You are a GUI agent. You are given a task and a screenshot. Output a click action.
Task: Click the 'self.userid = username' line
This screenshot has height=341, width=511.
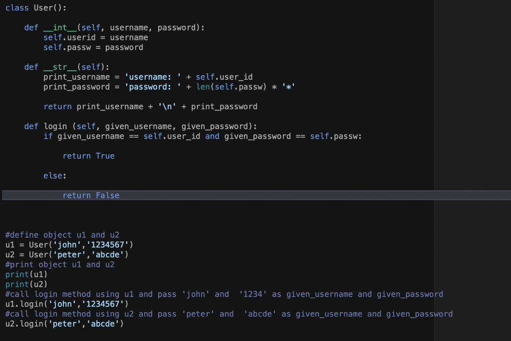click(96, 37)
